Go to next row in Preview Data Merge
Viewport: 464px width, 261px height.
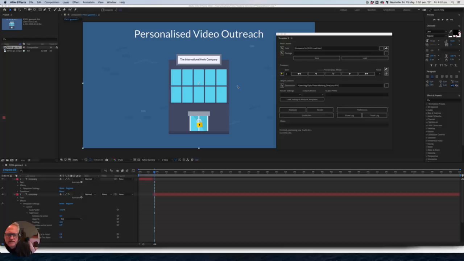coord(349,74)
